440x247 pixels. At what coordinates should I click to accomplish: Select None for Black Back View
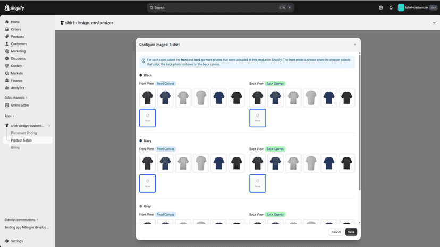[258, 118]
